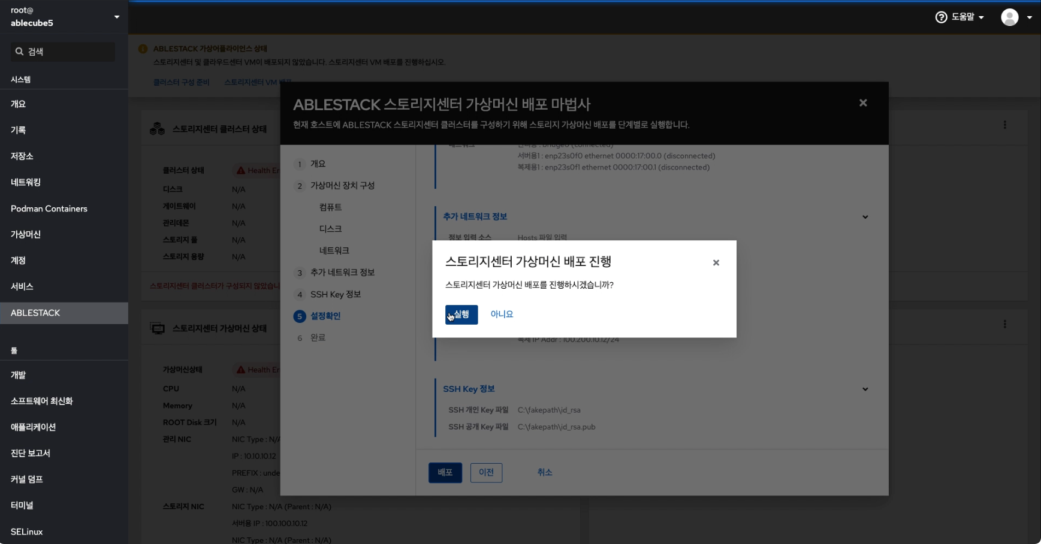Close the 스토리지센터 가상머신 배포 진행 dialog
The width and height of the screenshot is (1041, 544).
pos(716,262)
